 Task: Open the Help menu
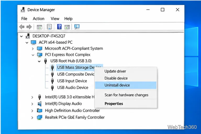click(68, 19)
